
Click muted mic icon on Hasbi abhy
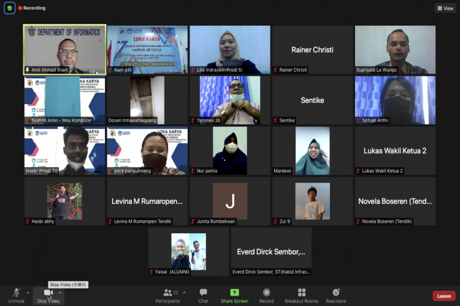point(28,222)
